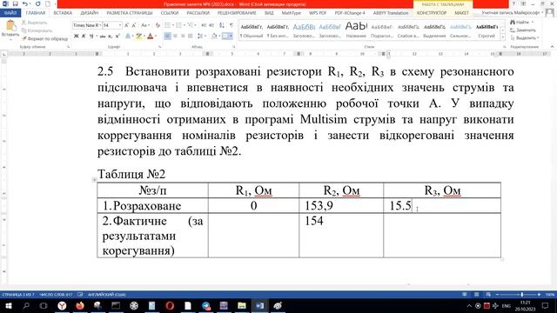Viewport: 557px width, 313px height.
Task: Click the Копировать copy command
Action: point(37,30)
